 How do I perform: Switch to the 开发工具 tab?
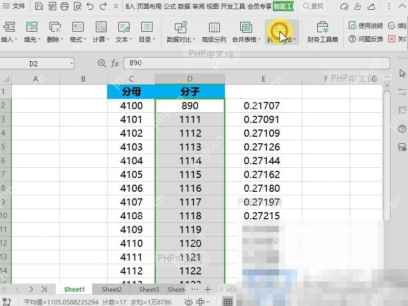[x=233, y=6]
